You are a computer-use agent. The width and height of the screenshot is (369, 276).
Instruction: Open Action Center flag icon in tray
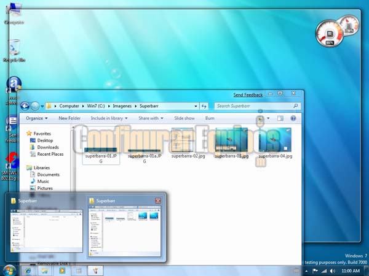pyautogui.click(x=315, y=271)
